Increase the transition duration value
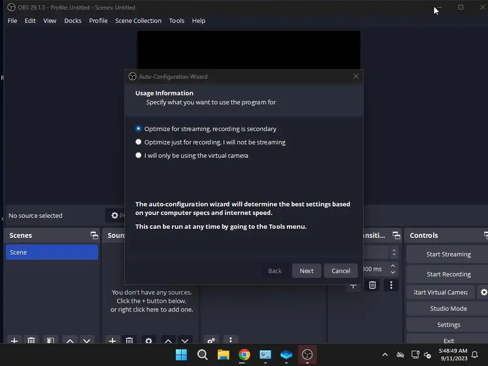The image size is (488, 366). click(x=393, y=266)
